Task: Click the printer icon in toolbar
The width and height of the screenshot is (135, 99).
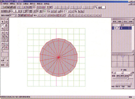Action: click(14, 7)
